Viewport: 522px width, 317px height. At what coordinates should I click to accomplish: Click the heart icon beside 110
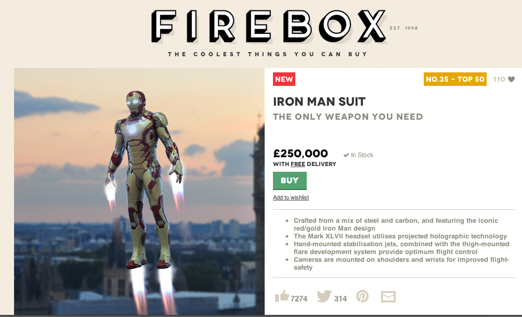[512, 79]
